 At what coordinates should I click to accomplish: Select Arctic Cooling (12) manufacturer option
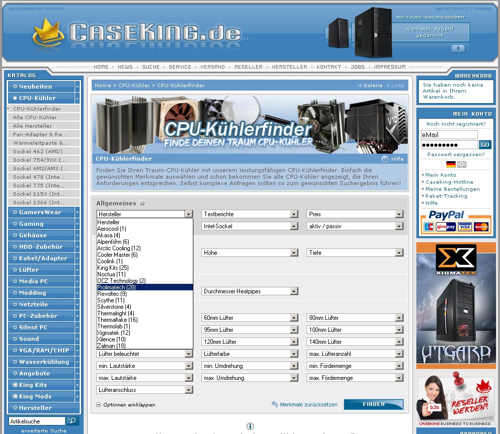click(145, 248)
